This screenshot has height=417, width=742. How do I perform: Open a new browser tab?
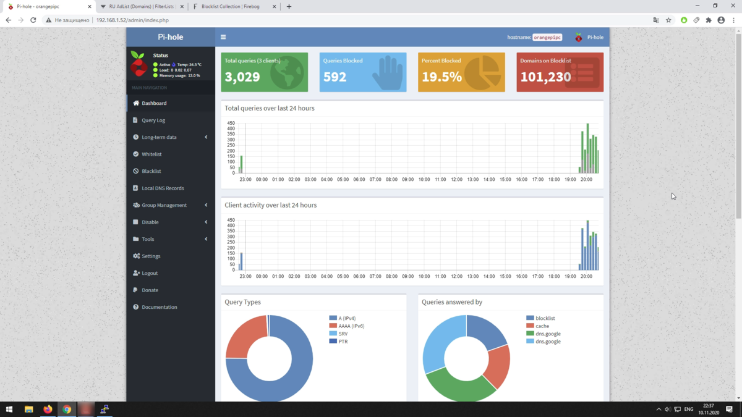pos(289,7)
